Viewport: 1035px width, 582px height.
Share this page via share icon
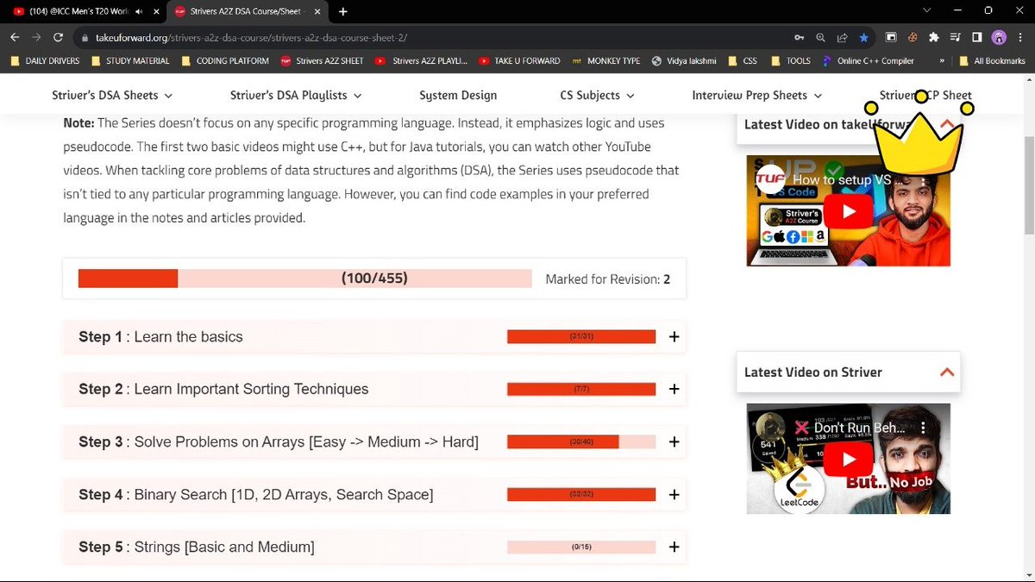(x=843, y=38)
